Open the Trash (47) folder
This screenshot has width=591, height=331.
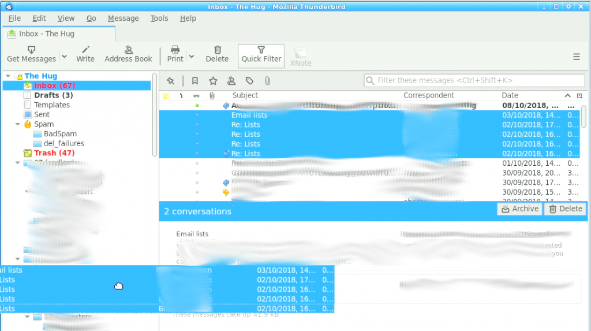pyautogui.click(x=54, y=153)
